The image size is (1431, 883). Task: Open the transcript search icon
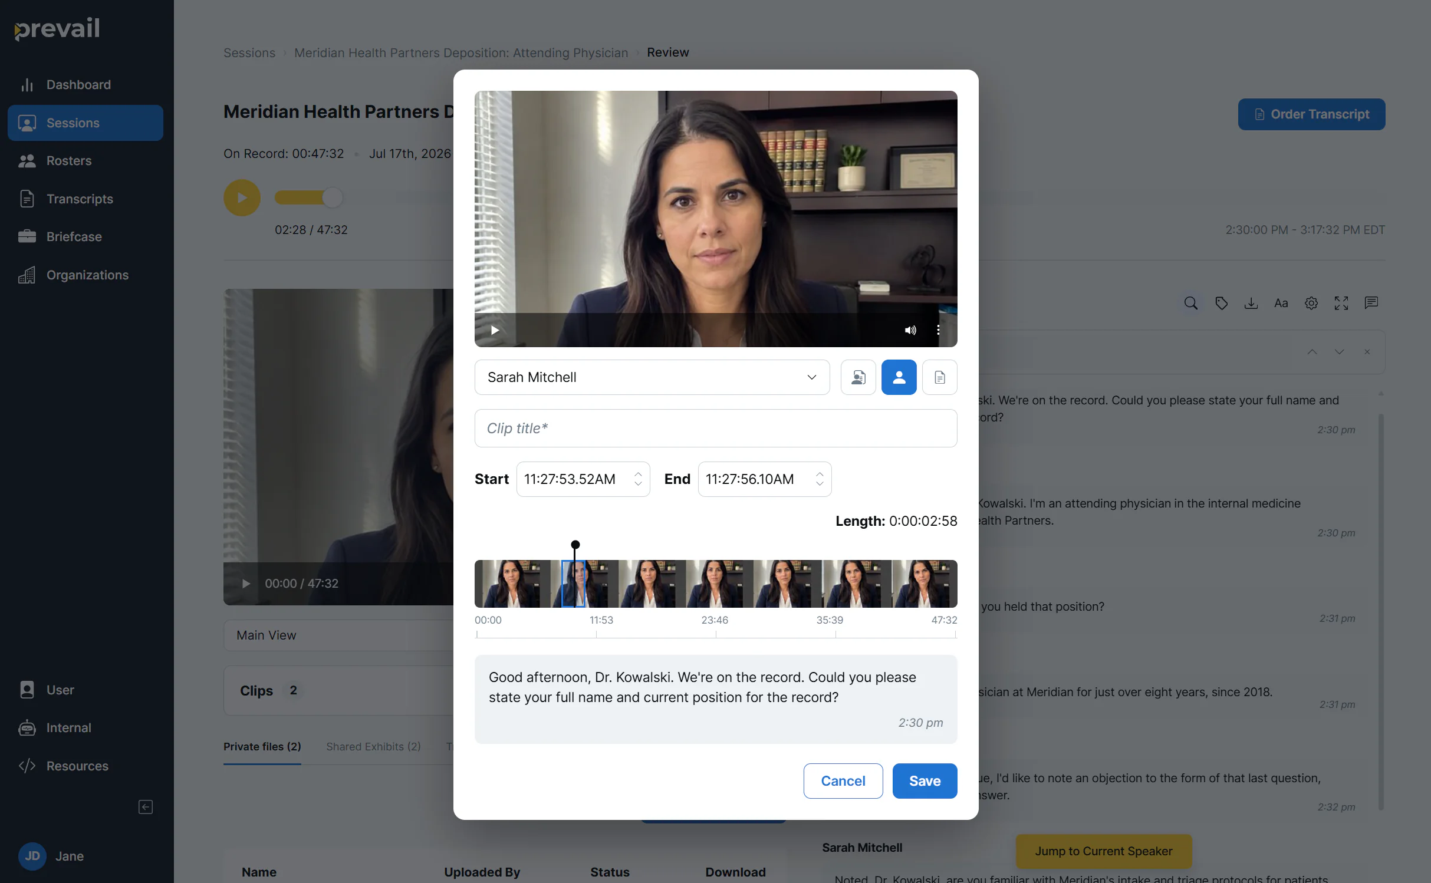1191,303
